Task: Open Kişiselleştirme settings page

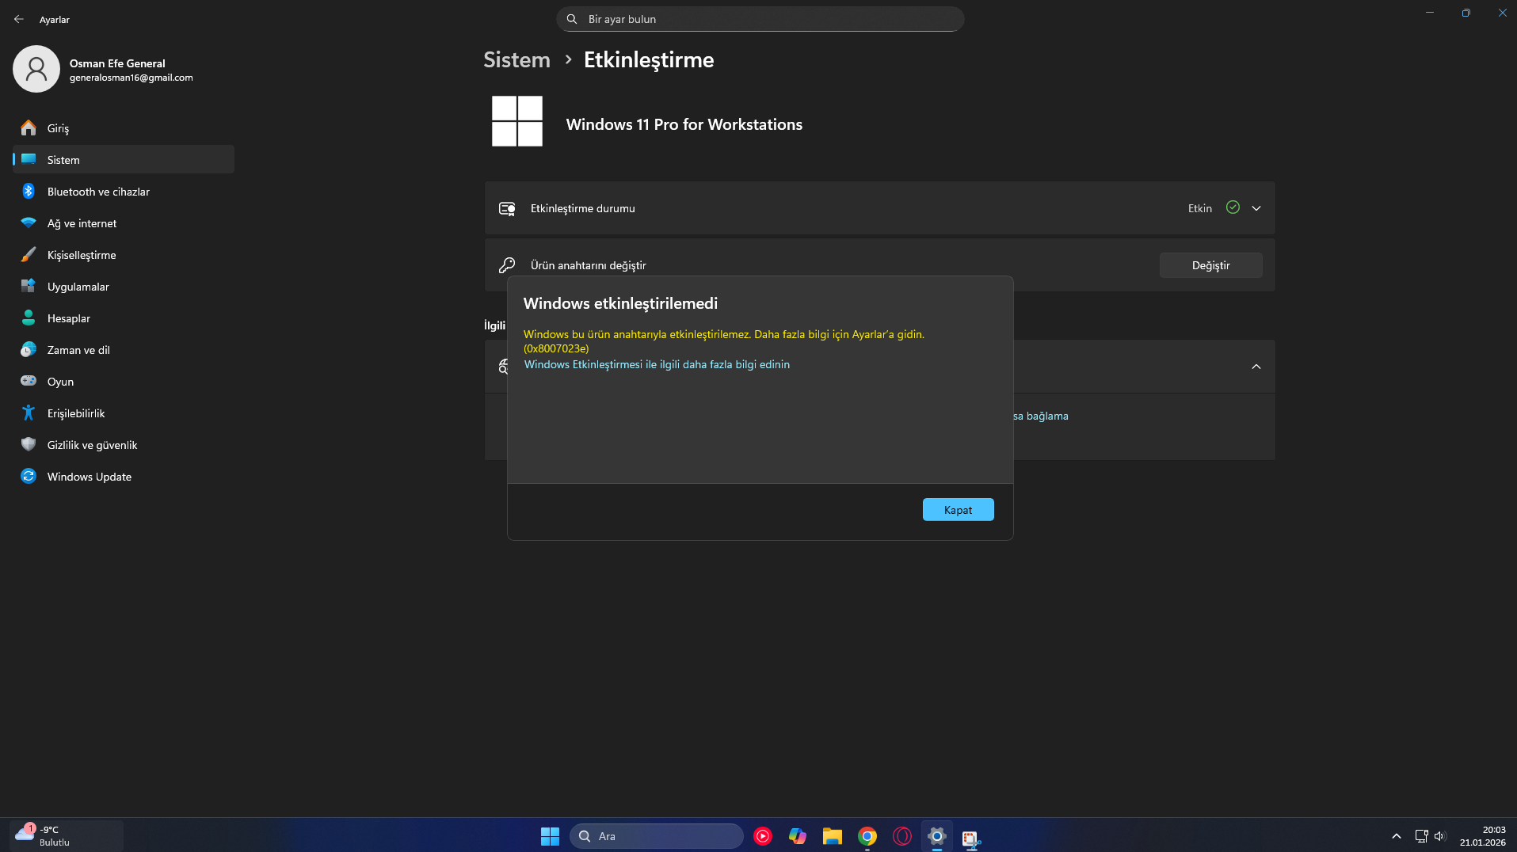Action: [124, 254]
